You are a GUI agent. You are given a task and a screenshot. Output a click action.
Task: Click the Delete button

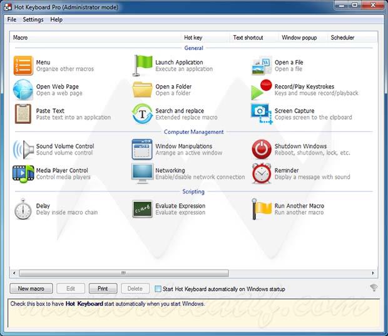pyautogui.click(x=135, y=288)
